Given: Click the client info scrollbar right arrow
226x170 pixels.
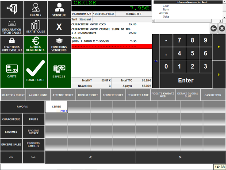Looking at the screenshot, I should click(221, 21).
